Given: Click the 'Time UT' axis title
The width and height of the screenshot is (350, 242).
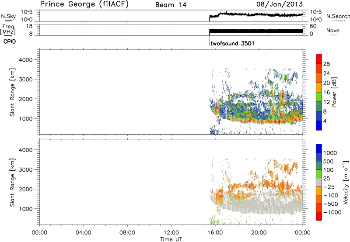Looking at the screenshot, I should tap(171, 239).
